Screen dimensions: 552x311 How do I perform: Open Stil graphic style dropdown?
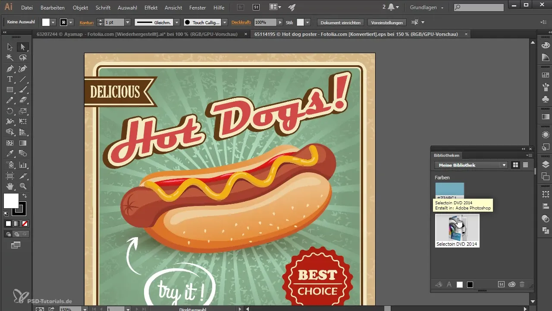[307, 22]
